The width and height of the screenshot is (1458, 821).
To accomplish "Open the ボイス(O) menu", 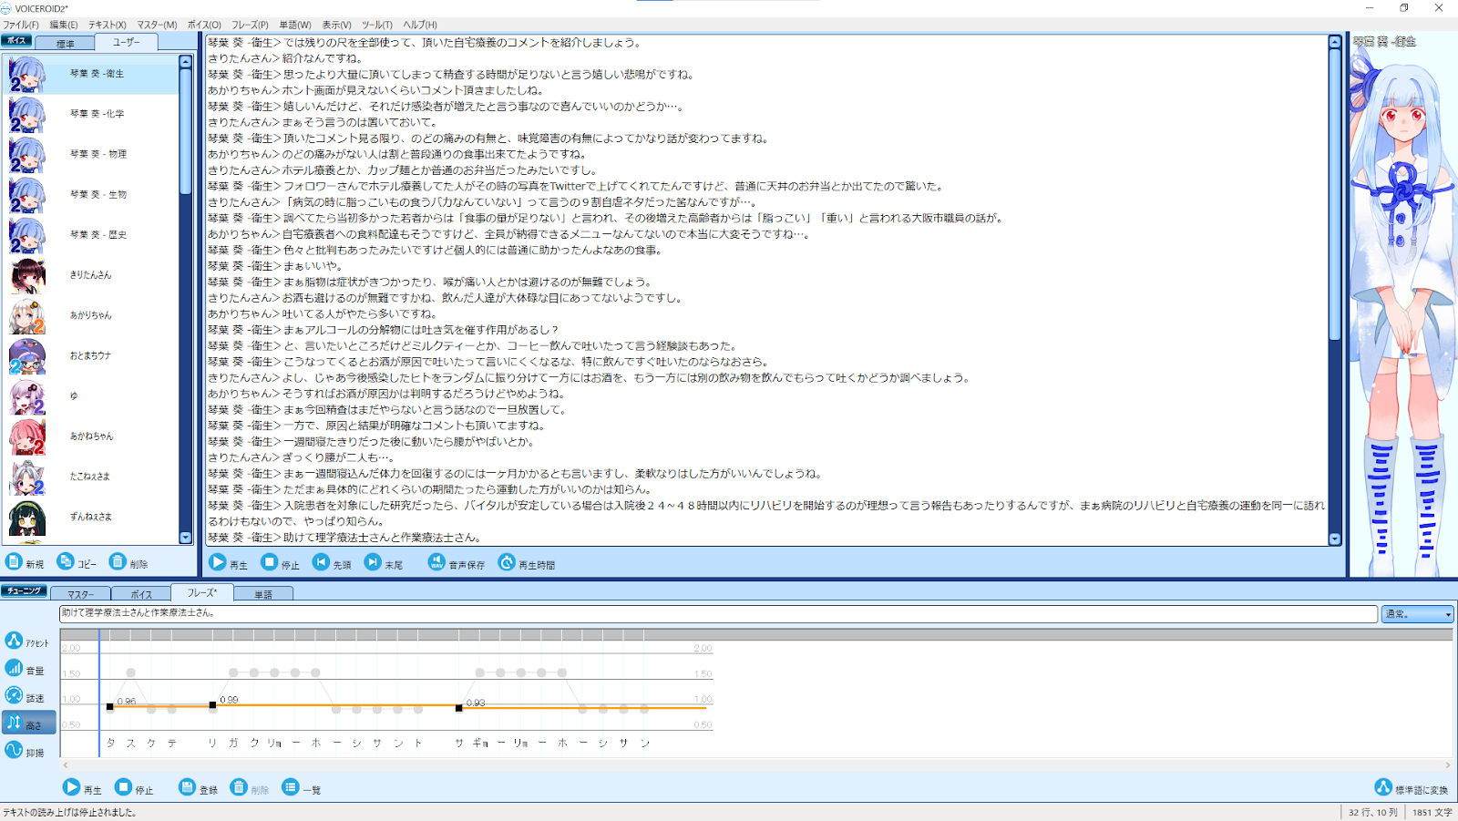I will click(204, 25).
